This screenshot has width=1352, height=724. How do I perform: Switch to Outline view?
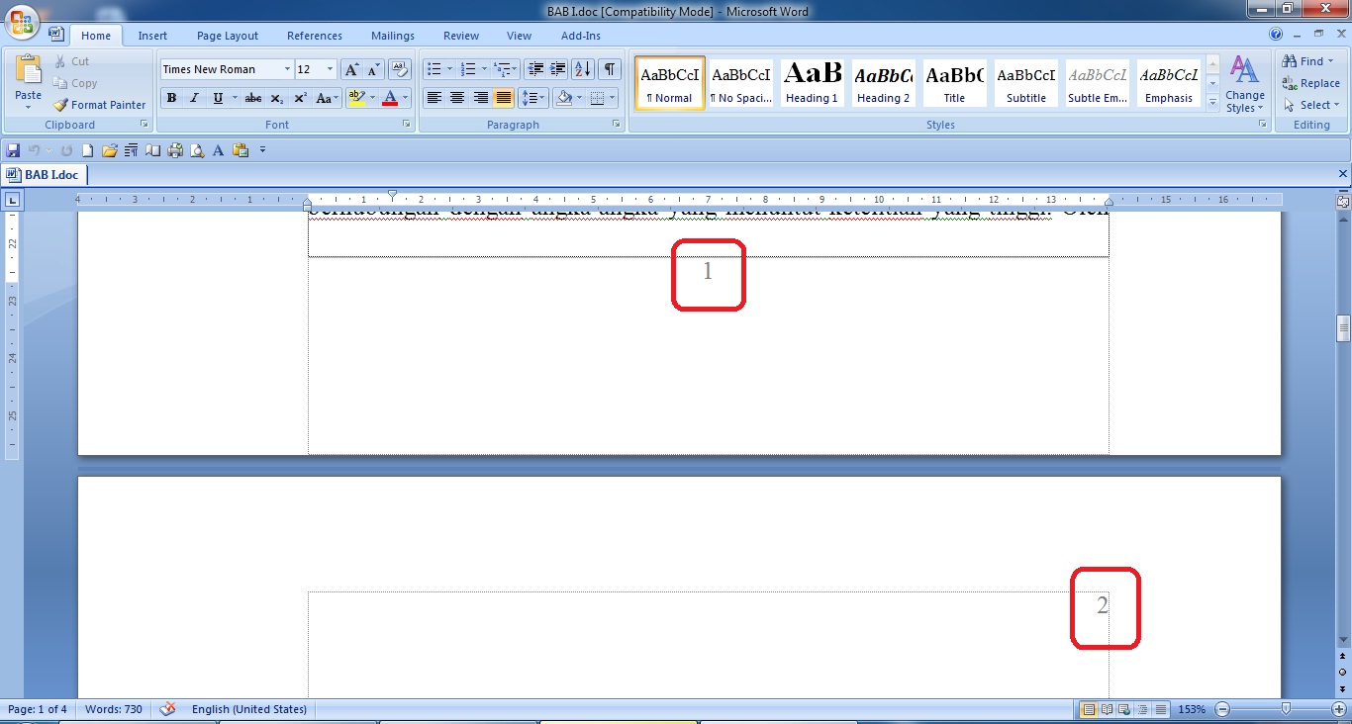click(x=1142, y=709)
